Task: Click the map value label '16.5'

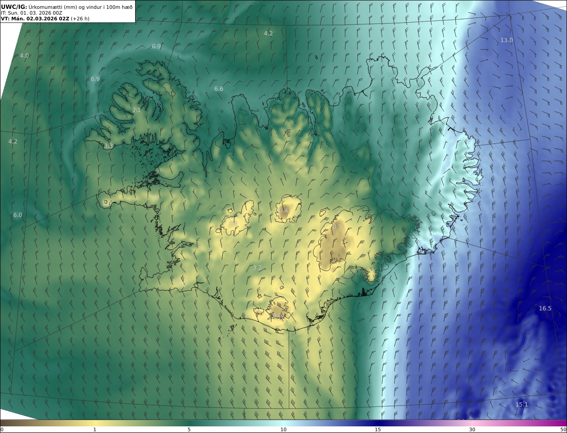Action: coord(545,309)
